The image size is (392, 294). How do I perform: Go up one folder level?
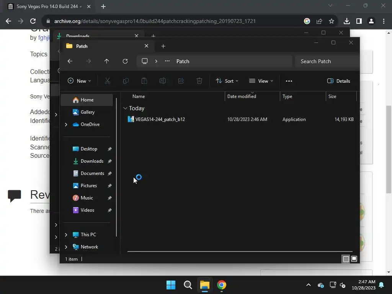pos(107,61)
